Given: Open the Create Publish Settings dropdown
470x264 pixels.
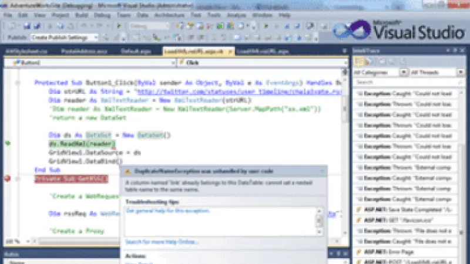Looking at the screenshot, I should click(x=96, y=38).
